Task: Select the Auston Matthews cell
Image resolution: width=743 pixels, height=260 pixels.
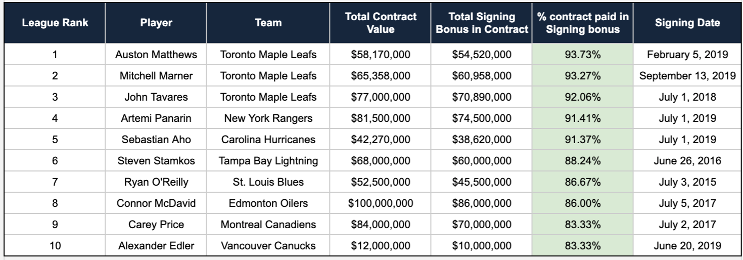Action: (156, 55)
